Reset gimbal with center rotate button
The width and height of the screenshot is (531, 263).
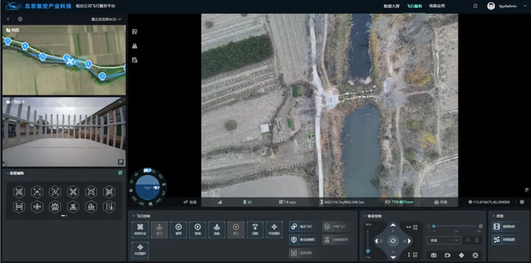[x=392, y=241]
